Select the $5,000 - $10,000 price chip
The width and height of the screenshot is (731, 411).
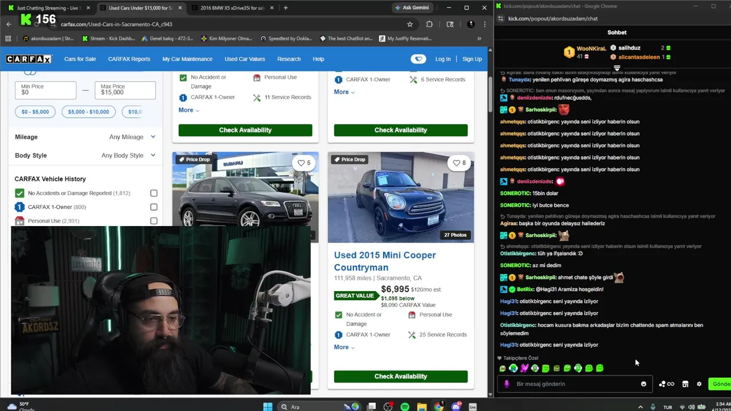pyautogui.click(x=89, y=112)
